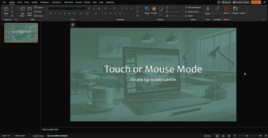Open the Shapes gallery
This screenshot has height=138, width=268.
point(147,11)
